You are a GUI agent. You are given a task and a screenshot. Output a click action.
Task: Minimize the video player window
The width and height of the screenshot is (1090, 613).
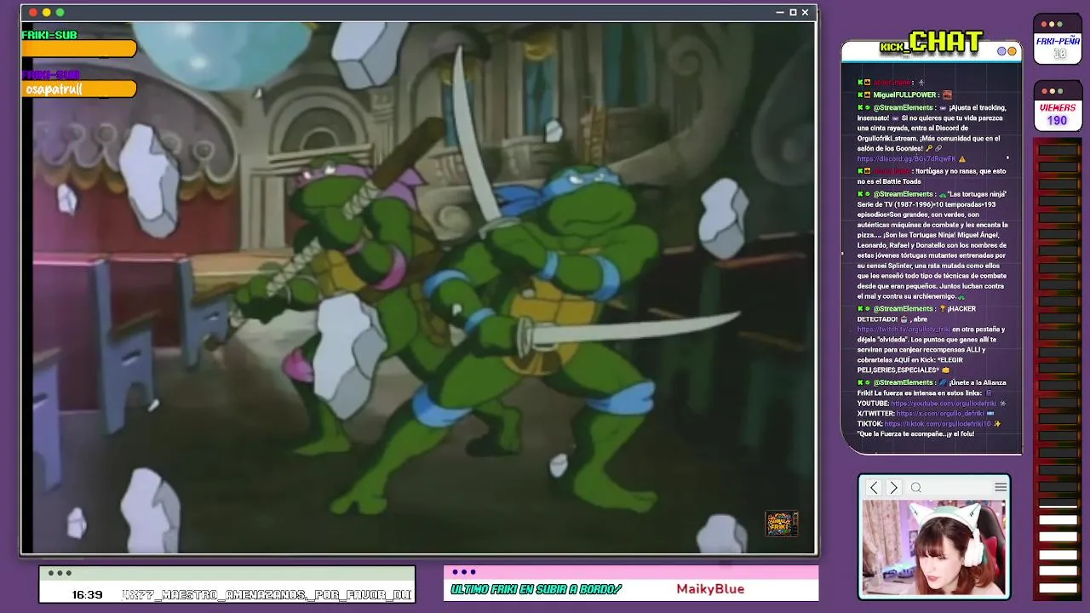[x=780, y=12]
